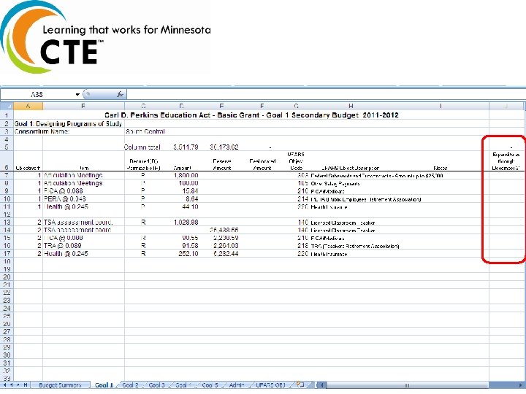Click the horizontal scrollbar right arrow
526x394 pixels.
(x=521, y=385)
